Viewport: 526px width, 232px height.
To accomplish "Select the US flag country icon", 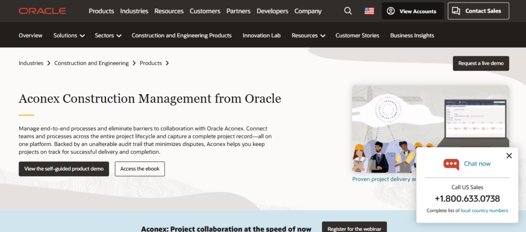I will tap(369, 11).
